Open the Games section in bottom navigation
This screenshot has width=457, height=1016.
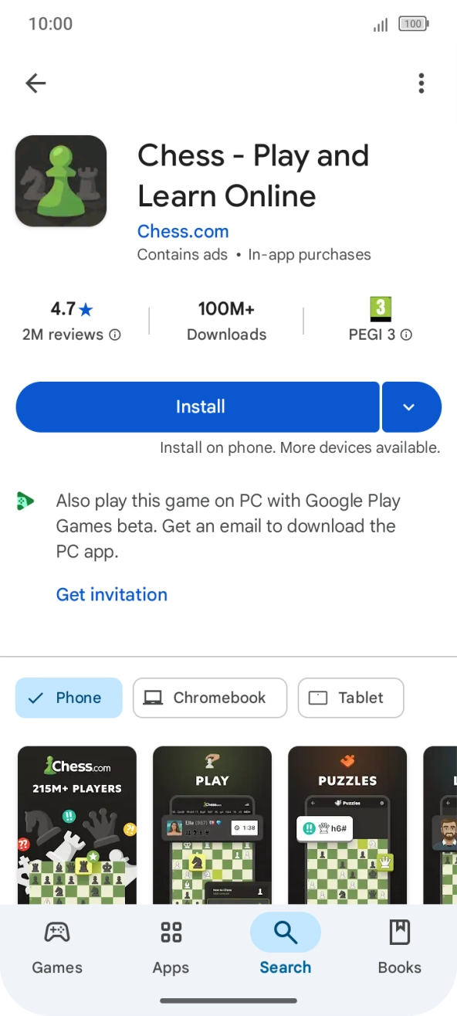(57, 948)
